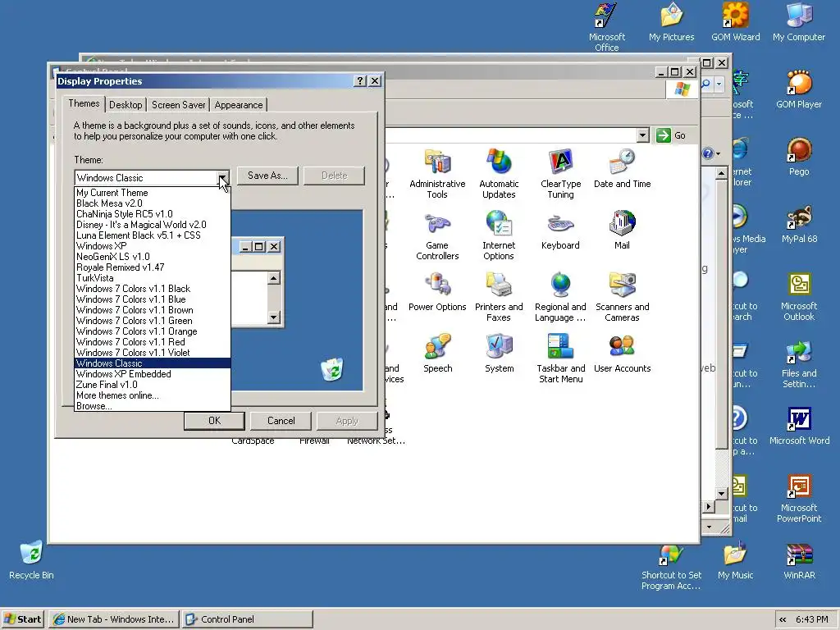The height and width of the screenshot is (630, 840).
Task: Choose Royale Remixed v1.47 theme
Action: (152, 267)
